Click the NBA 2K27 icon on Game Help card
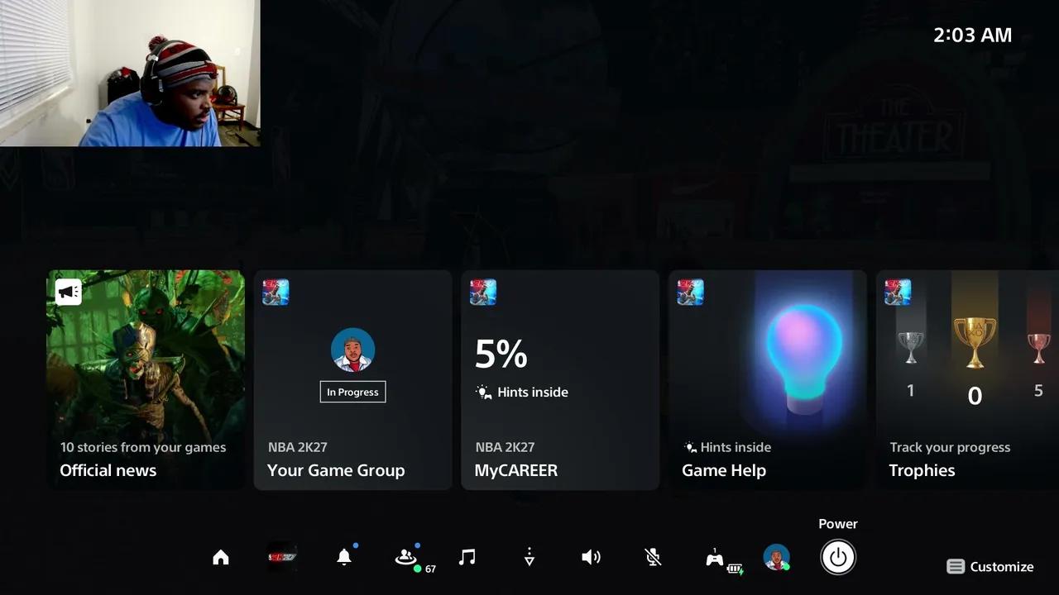This screenshot has width=1059, height=595. tap(690, 292)
